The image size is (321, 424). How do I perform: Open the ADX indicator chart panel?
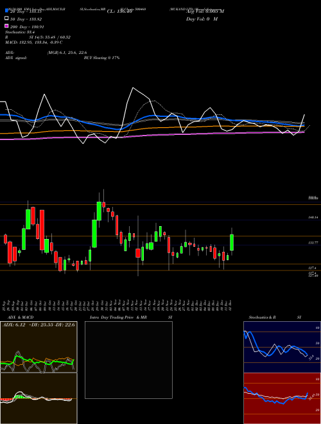coord(39,347)
